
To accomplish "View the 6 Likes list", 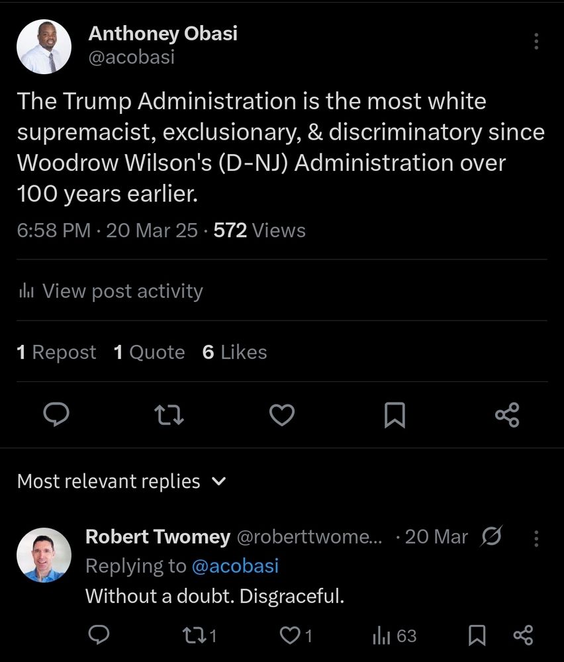I will pyautogui.click(x=235, y=352).
